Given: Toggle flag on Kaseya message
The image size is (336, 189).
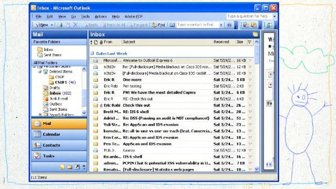Looking at the screenshot, I should coord(250,151).
